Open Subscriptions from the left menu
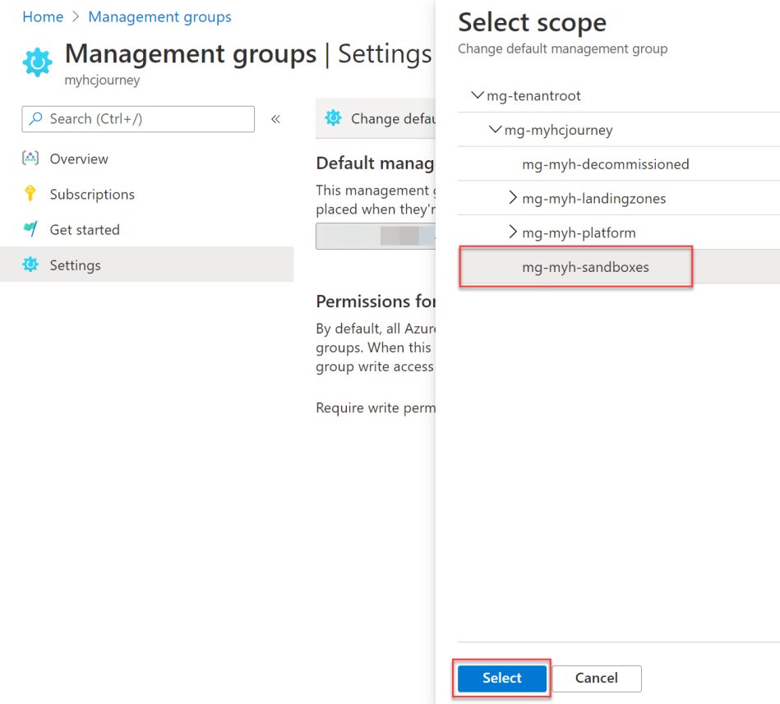780x704 pixels. click(90, 194)
